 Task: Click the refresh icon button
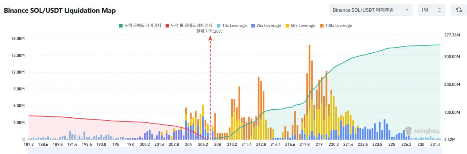click(459, 10)
